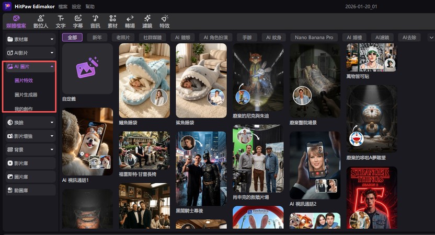
Task: Choose the 福雷斯特·甘普長椅 template
Action: coord(144,150)
